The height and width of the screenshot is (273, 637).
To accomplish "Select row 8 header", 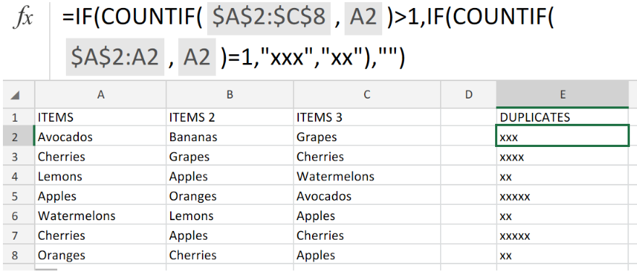I will tap(15, 256).
